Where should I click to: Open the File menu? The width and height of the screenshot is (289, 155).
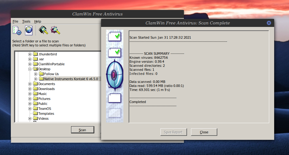coord(15,21)
